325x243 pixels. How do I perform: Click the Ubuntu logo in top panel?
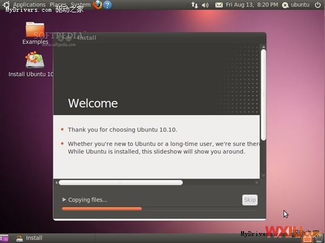pyautogui.click(x=6, y=5)
